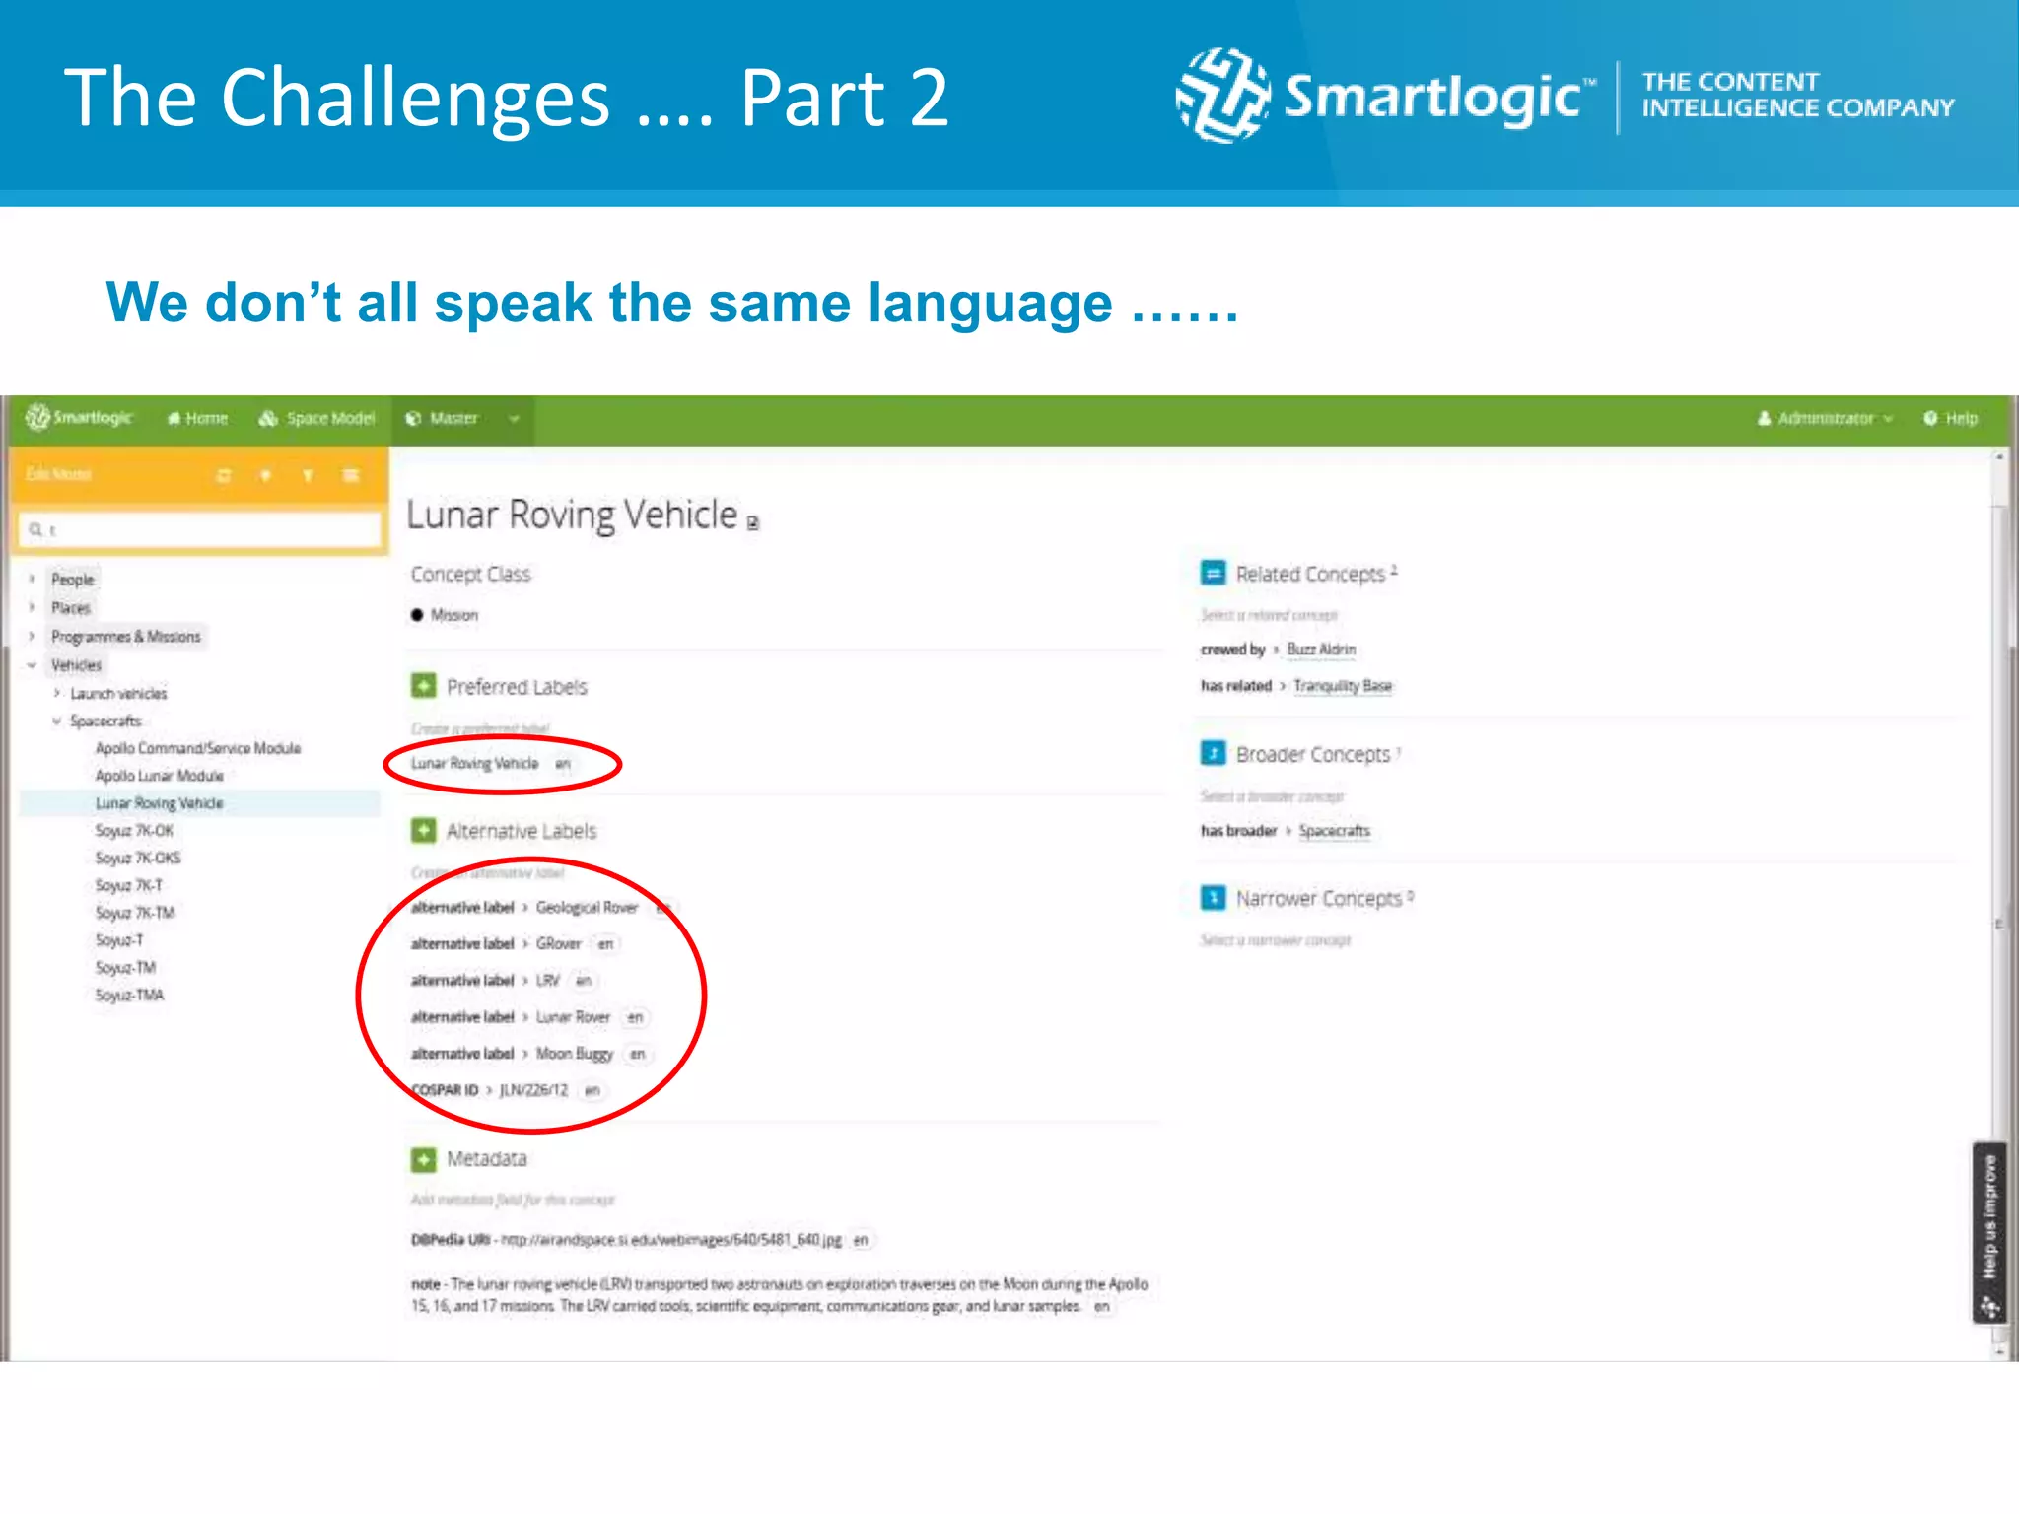Click the Lunar Roving Vehicle preferred label
This screenshot has height=1514, width=2019.
pos(474,764)
